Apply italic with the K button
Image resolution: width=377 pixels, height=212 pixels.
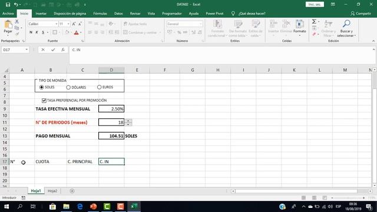tap(37, 32)
